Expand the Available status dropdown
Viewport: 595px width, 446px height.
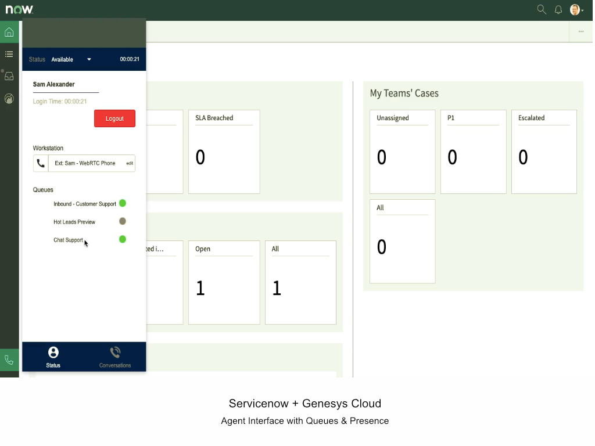89,59
